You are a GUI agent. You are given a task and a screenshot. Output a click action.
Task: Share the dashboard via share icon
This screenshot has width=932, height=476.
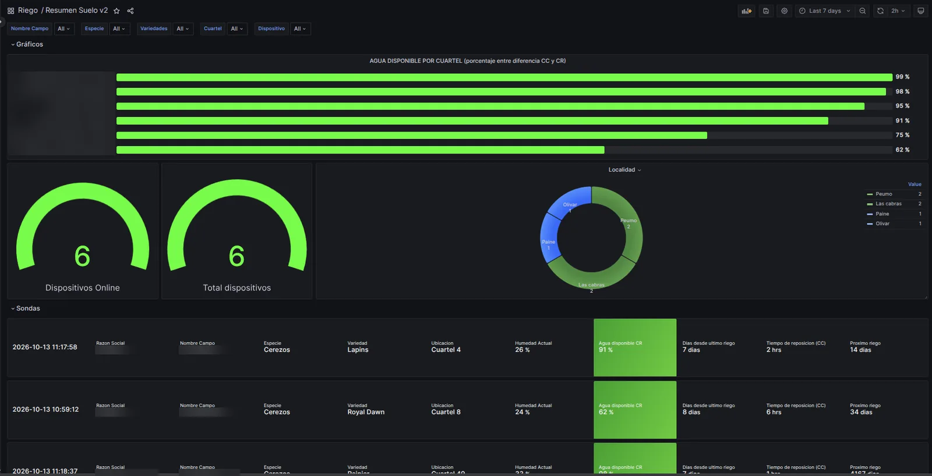tap(130, 11)
